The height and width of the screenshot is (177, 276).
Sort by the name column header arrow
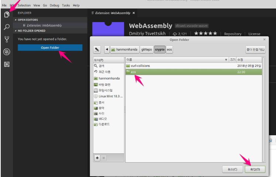pyautogui.click(x=226, y=60)
